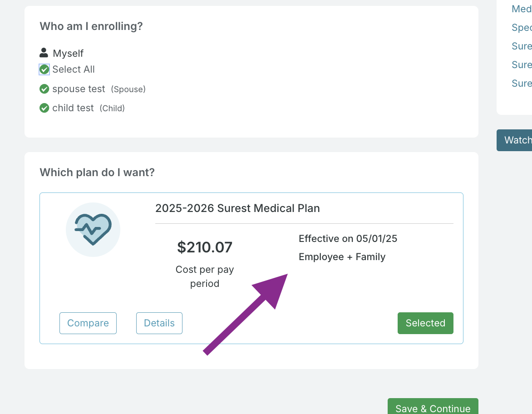Screen dimensions: 532x414
Task: Open the 'Spec' link in the right sidebar
Action: point(522,28)
